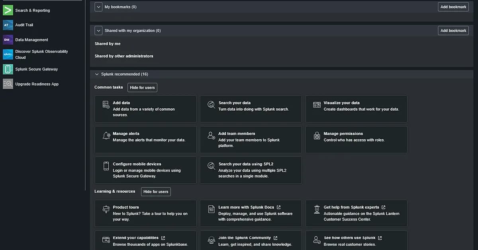The height and width of the screenshot is (250, 478).
Task: Open the Add team members title
Action: [237, 134]
